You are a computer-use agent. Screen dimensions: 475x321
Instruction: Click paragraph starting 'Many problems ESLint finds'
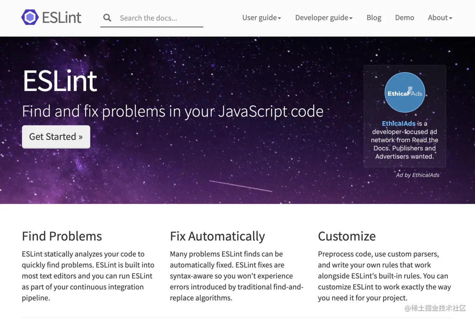click(237, 276)
